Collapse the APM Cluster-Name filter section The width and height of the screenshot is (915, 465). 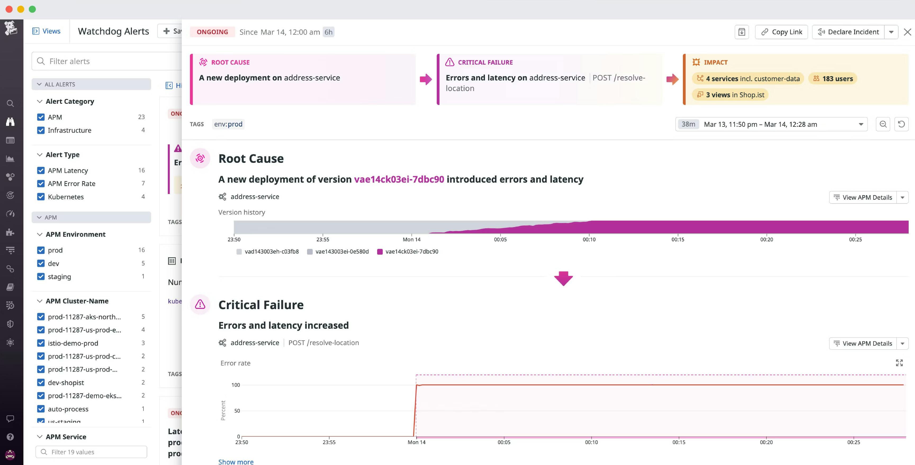coord(39,301)
